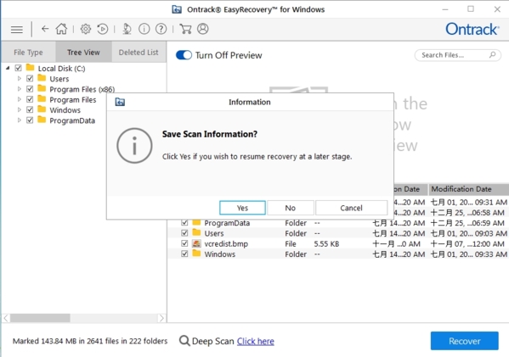This screenshot has height=357, width=509.
Task: Expand the Windows tree node
Action: pyautogui.click(x=20, y=109)
